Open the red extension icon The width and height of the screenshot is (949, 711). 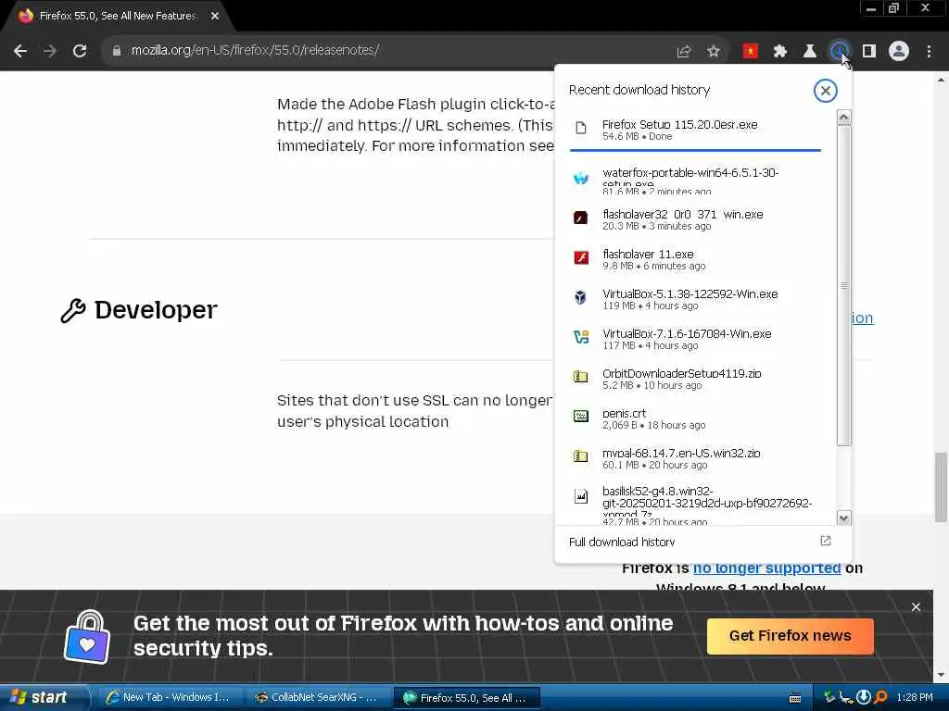[751, 52]
